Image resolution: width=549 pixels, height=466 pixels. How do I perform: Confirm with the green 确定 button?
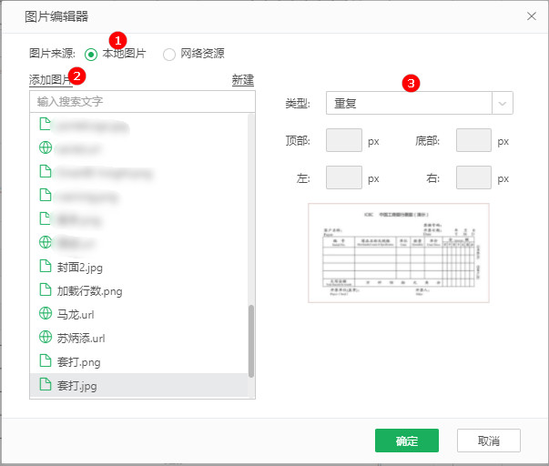pyautogui.click(x=407, y=441)
